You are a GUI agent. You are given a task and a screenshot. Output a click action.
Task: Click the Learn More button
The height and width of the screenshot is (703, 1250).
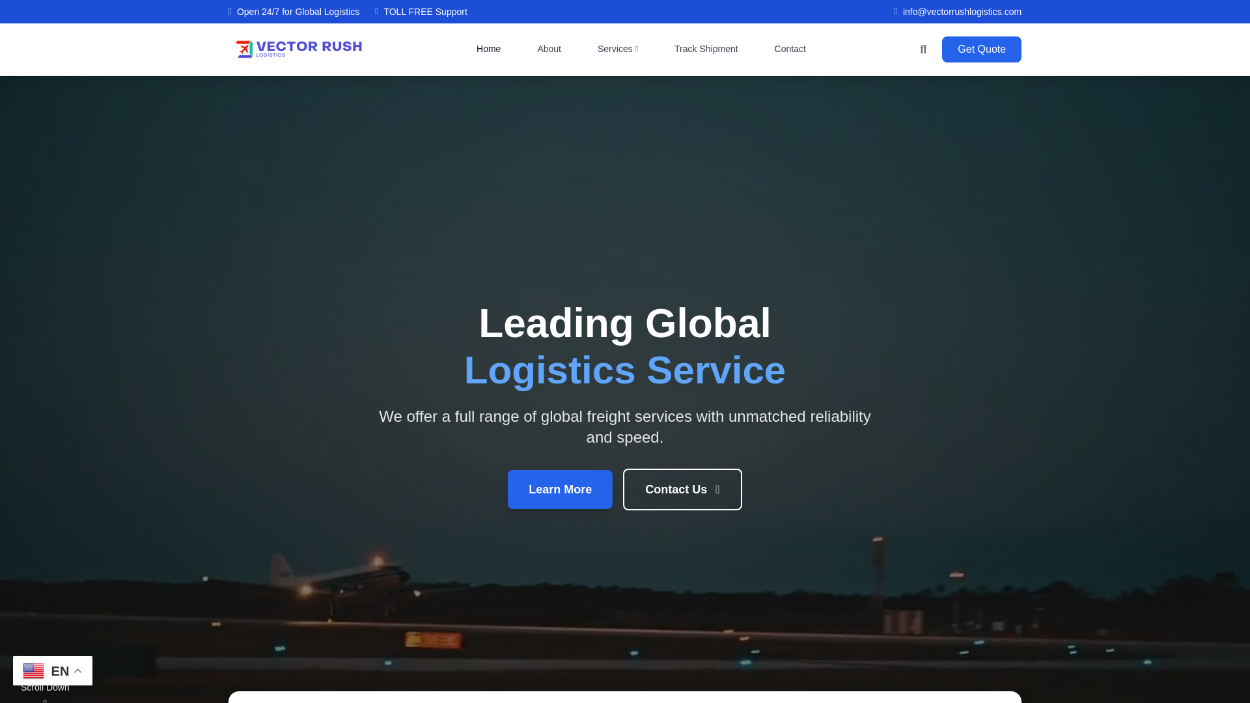tap(560, 489)
